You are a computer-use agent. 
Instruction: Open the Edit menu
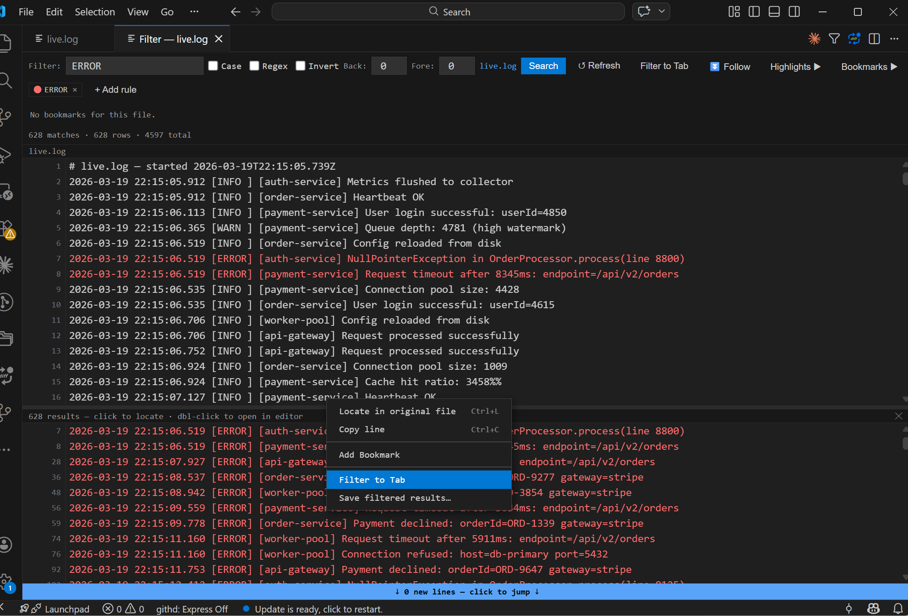[54, 12]
